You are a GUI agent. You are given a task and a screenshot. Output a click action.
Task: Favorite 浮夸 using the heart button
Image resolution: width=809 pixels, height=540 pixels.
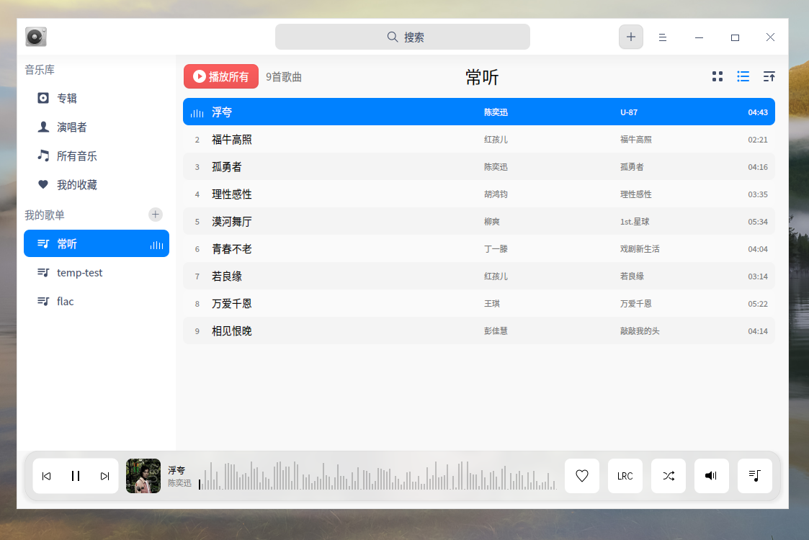pos(581,476)
